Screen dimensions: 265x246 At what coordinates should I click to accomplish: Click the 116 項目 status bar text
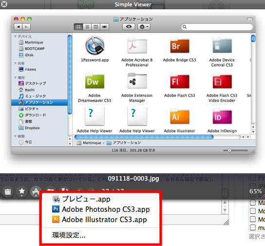coord(133,150)
